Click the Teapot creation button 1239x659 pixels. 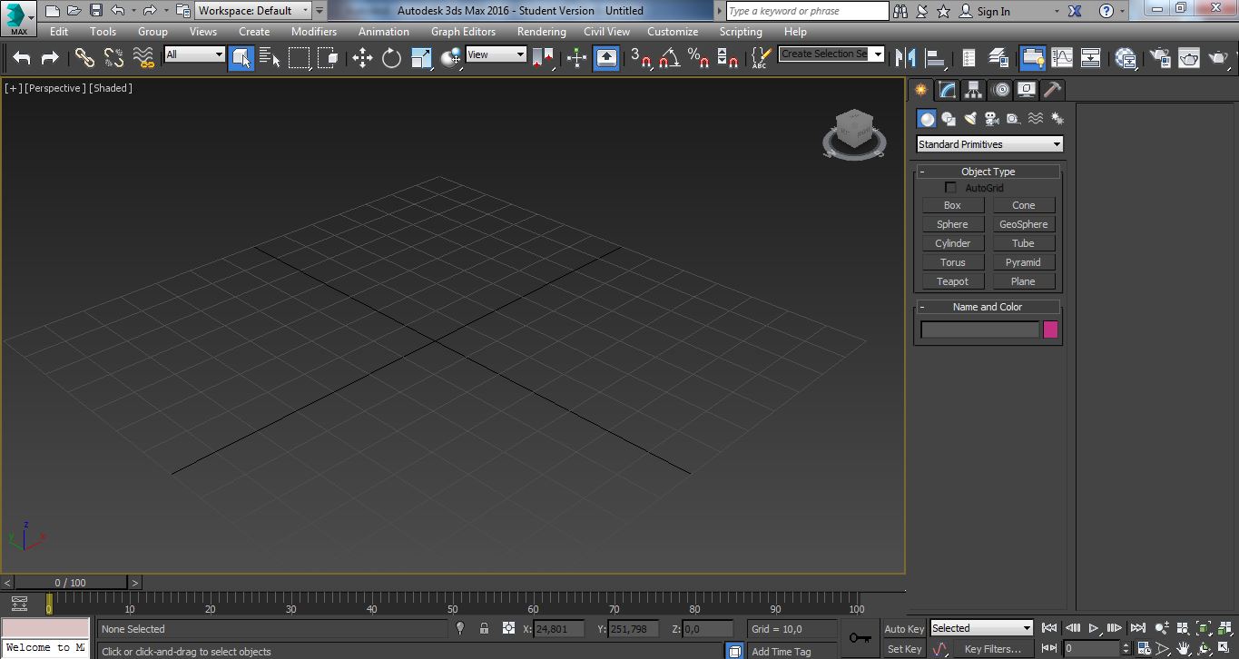[952, 280]
